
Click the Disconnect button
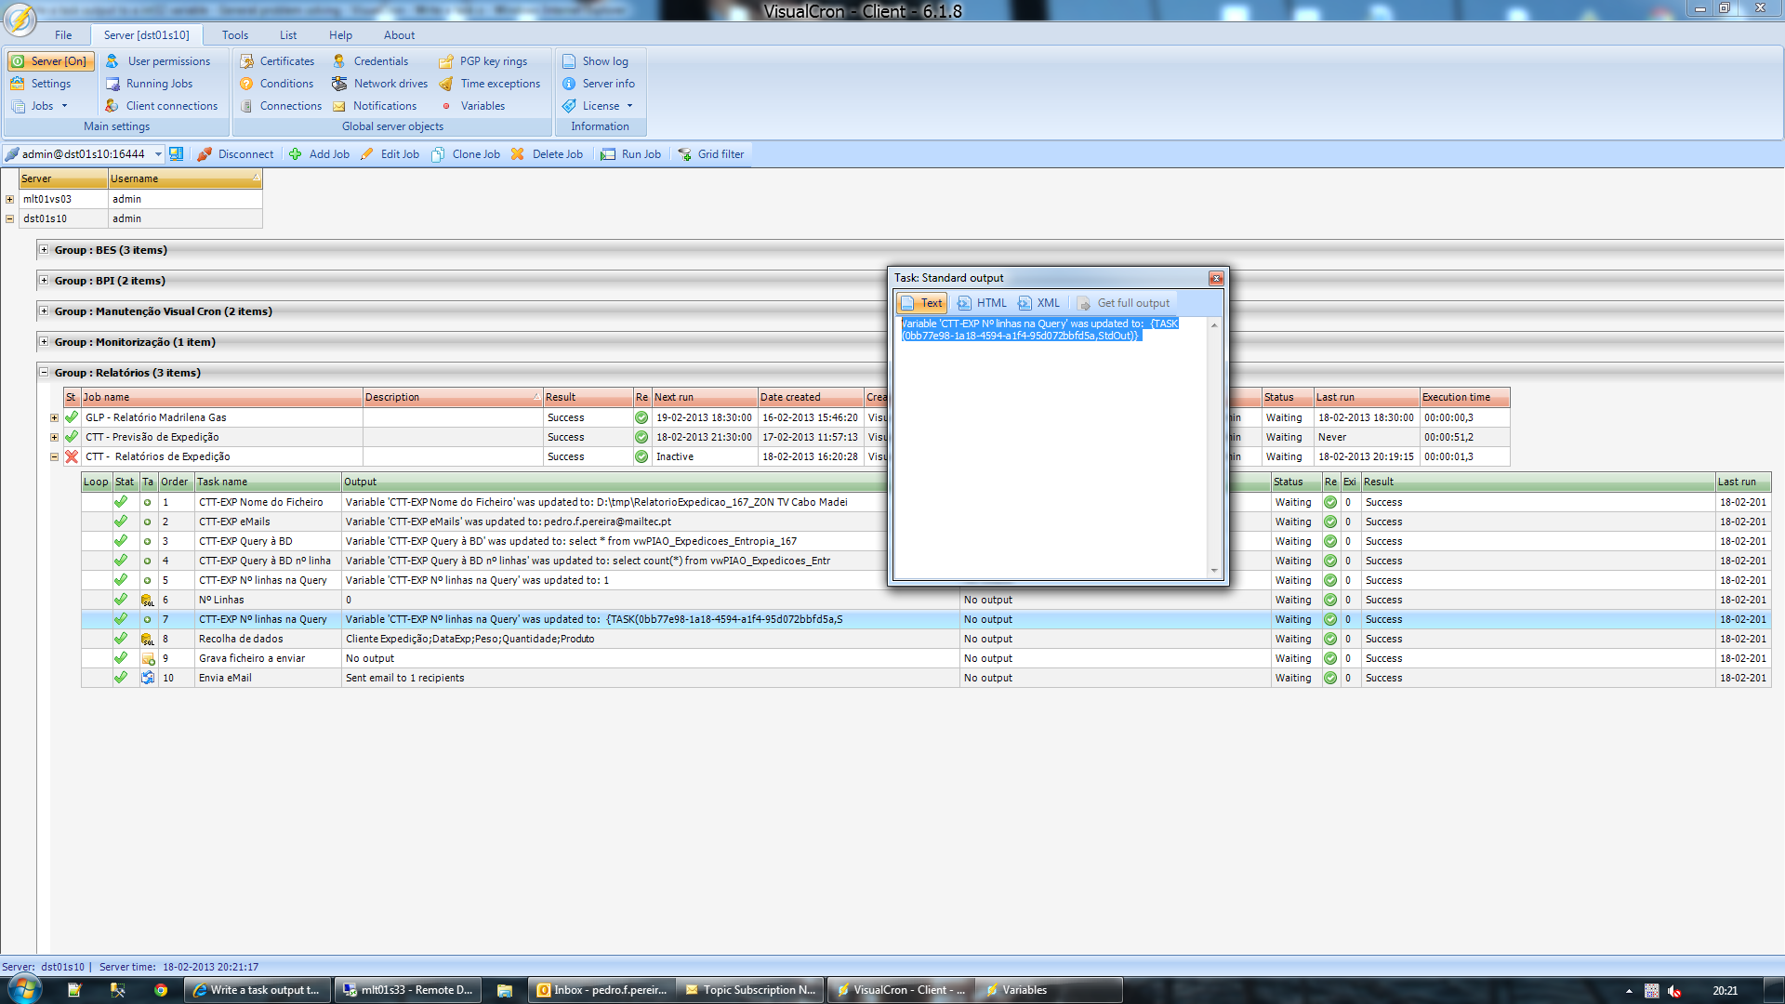(x=235, y=154)
